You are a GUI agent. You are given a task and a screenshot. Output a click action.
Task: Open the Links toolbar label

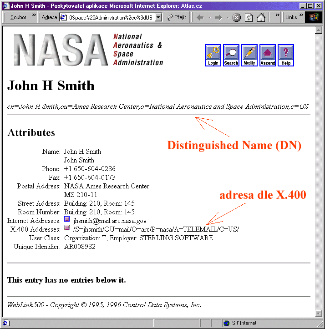pos(291,17)
